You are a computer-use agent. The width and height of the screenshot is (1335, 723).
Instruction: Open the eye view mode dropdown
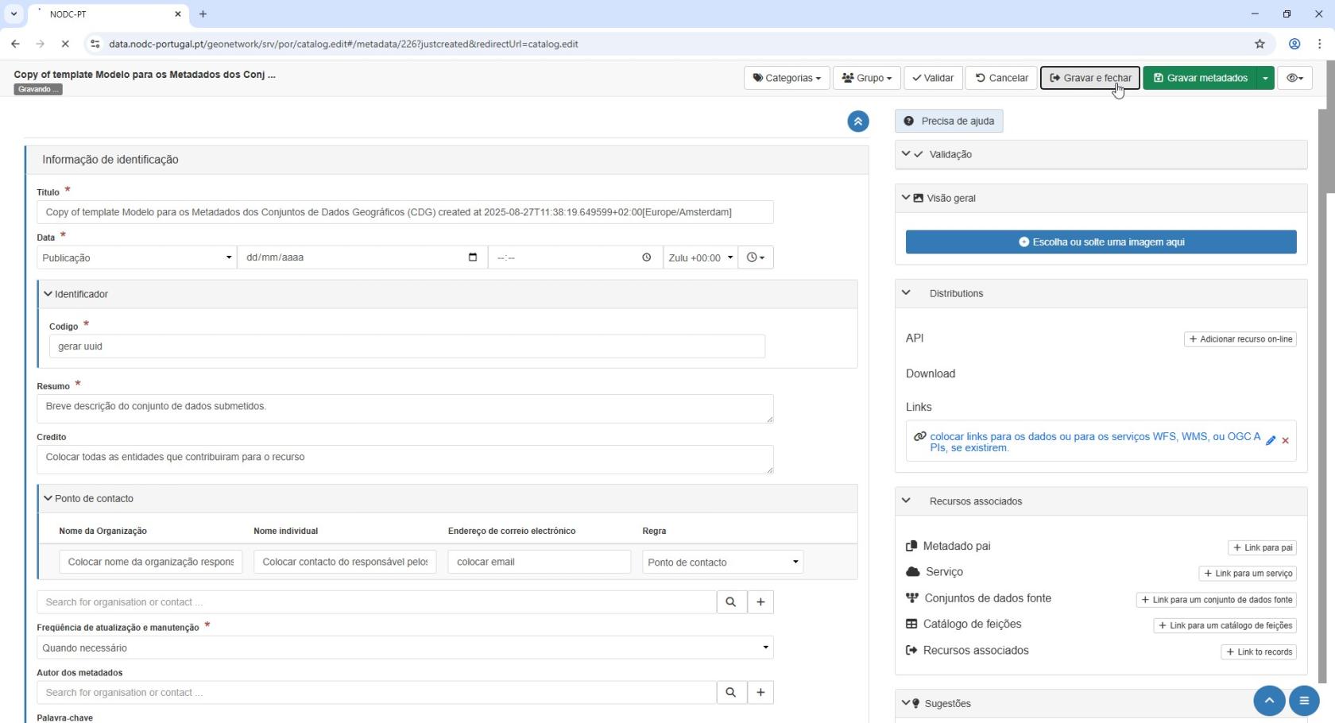pos(1294,78)
